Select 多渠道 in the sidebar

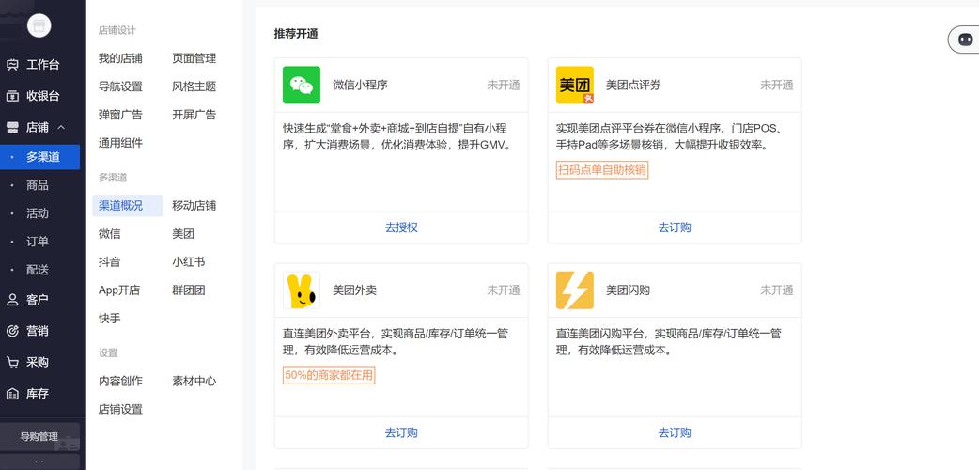40,157
